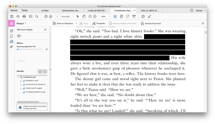Open the Adrian account dropdown

[x=201, y=10]
